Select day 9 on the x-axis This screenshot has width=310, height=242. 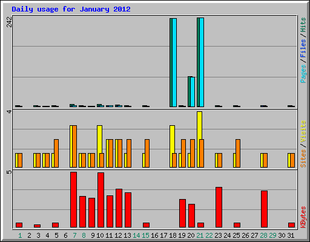coord(93,235)
